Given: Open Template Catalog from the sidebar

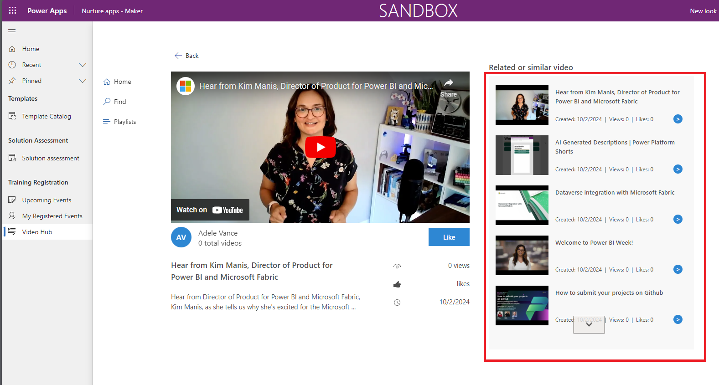Looking at the screenshot, I should point(47,116).
